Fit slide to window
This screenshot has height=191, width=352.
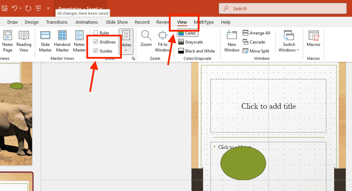(163, 41)
